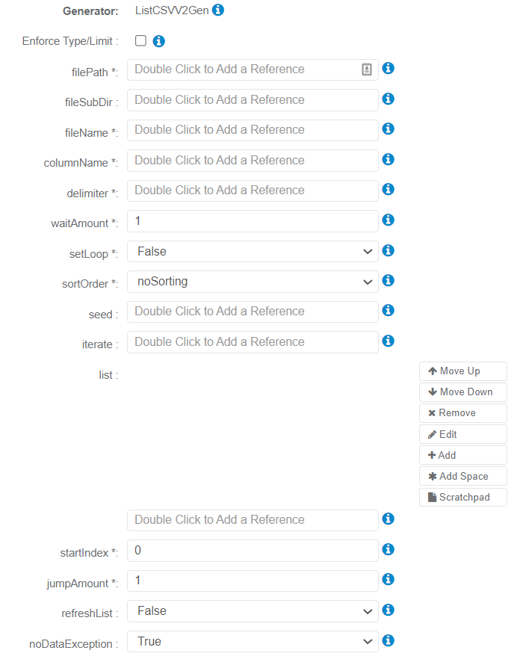Click the ListCSVV2Gen generator name

coord(172,10)
